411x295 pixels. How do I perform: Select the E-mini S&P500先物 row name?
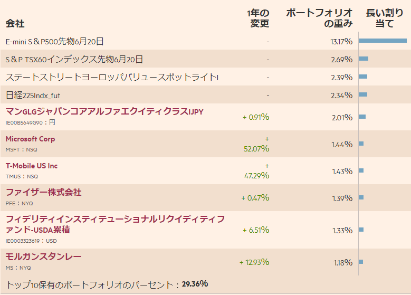[54, 41]
